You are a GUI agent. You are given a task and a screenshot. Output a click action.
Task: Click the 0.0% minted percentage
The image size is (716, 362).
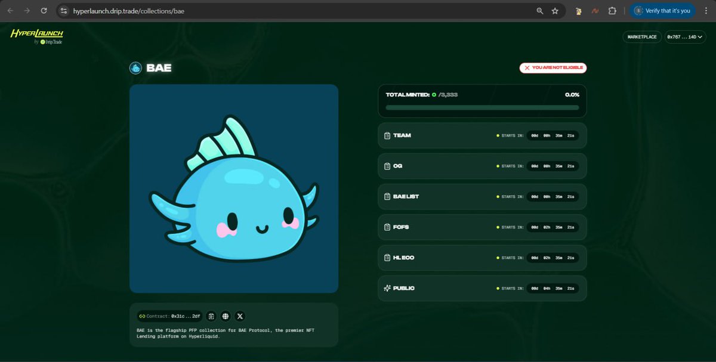click(572, 95)
